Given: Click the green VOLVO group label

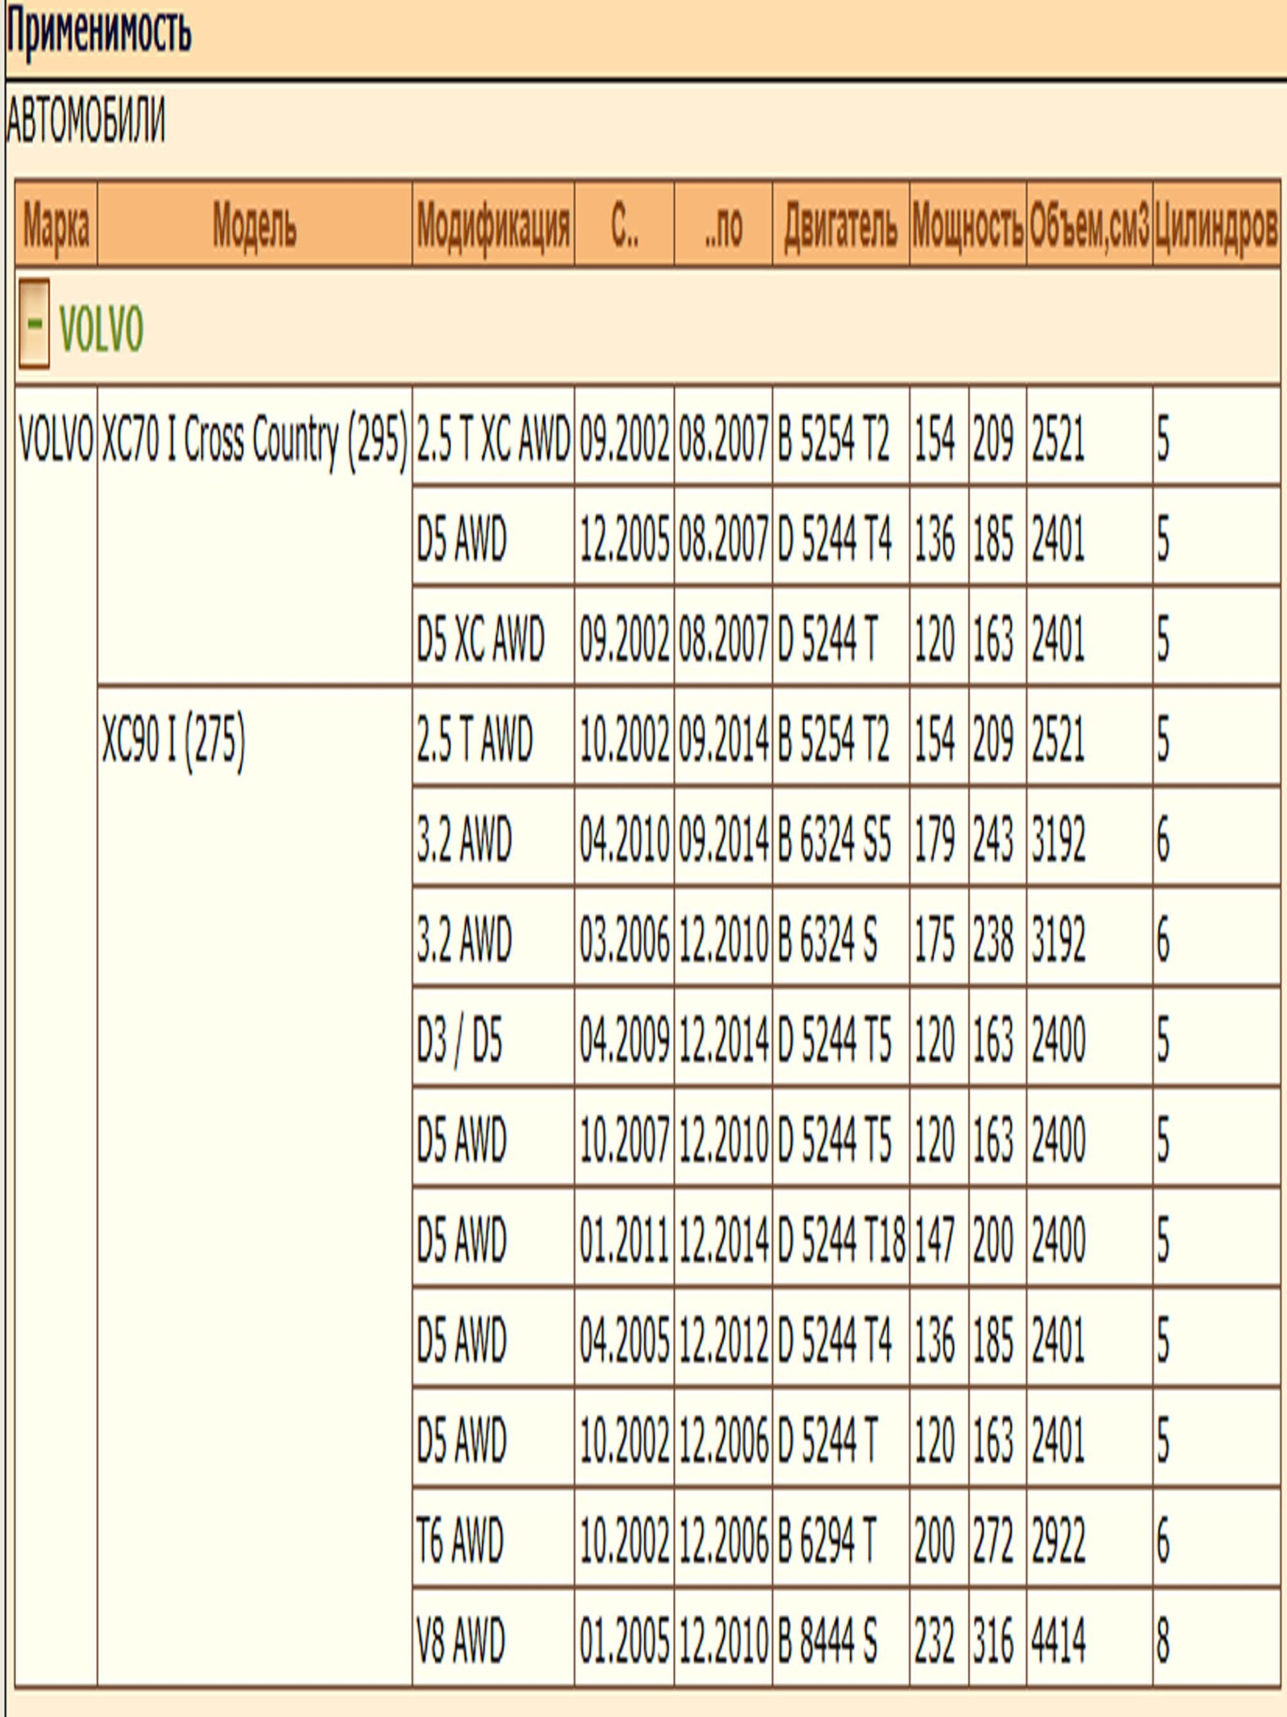Looking at the screenshot, I should point(101,330).
